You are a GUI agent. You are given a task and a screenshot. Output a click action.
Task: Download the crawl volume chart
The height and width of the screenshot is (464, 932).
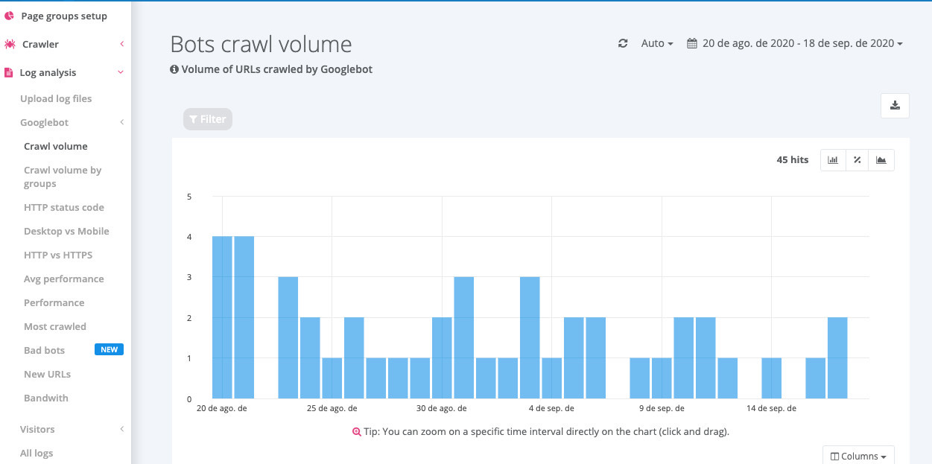[894, 106]
